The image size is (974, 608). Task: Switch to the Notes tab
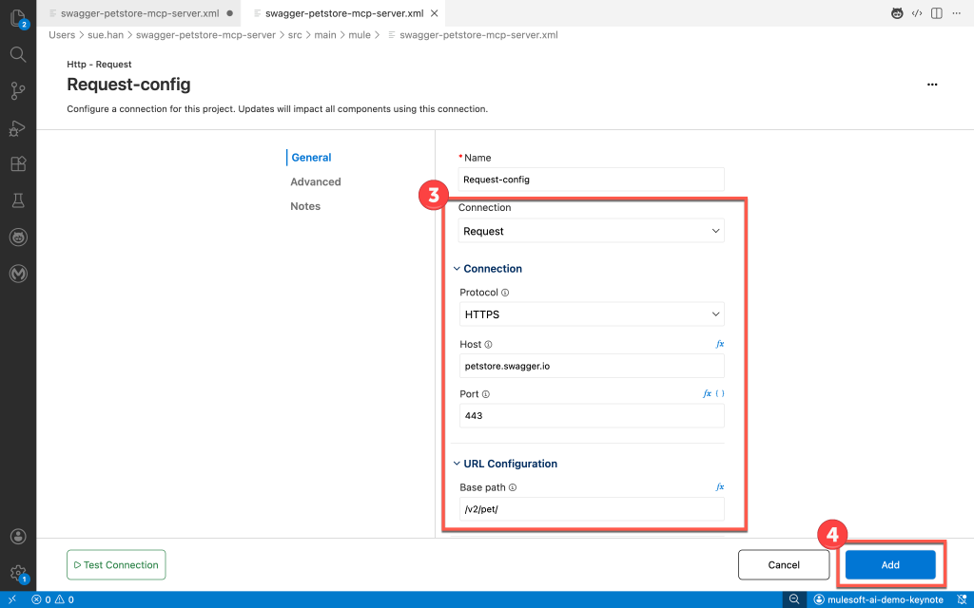pos(305,206)
